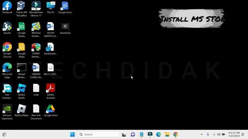Open the Chat app on taskbar
The height and width of the screenshot is (139, 248).
[x=133, y=134]
